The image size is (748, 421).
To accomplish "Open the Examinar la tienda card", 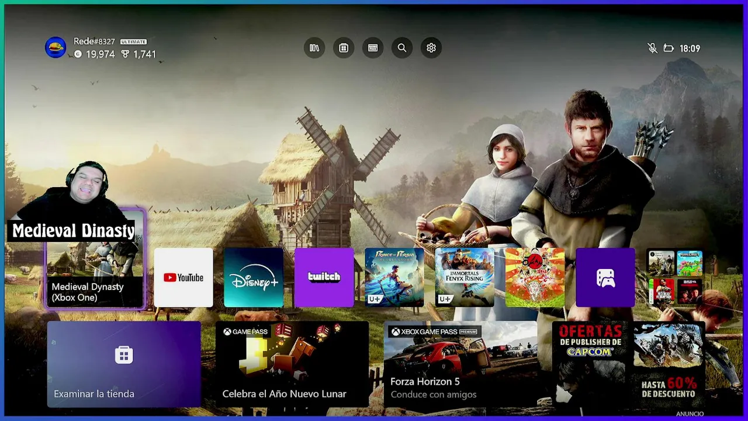I will pos(124,364).
